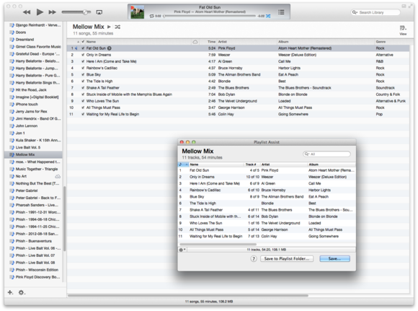The image size is (418, 311).
Task: Click the Save button in Playlist Assist
Action: (x=335, y=258)
